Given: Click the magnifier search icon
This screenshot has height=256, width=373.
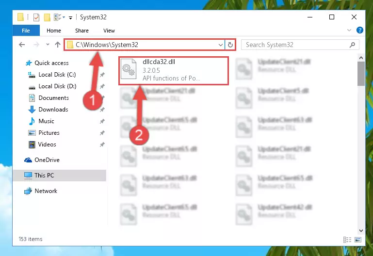Looking at the screenshot, I should (x=352, y=45).
